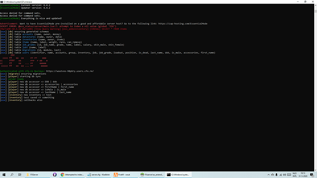Screen dimensions: 317x178
Task: Click the 'table datastores' line
Action: tap(31, 37)
